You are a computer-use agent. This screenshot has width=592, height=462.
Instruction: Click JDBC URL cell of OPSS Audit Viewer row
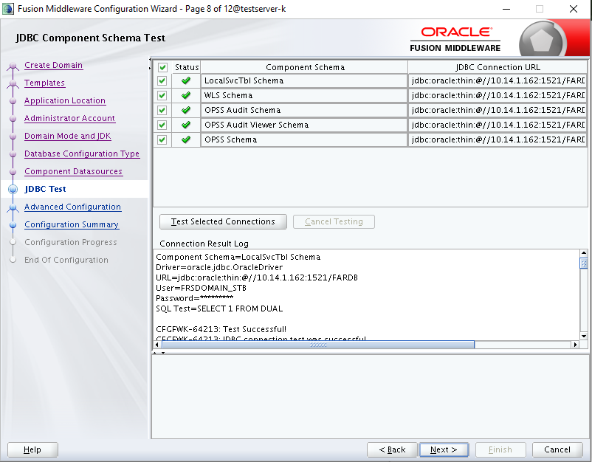(x=498, y=125)
